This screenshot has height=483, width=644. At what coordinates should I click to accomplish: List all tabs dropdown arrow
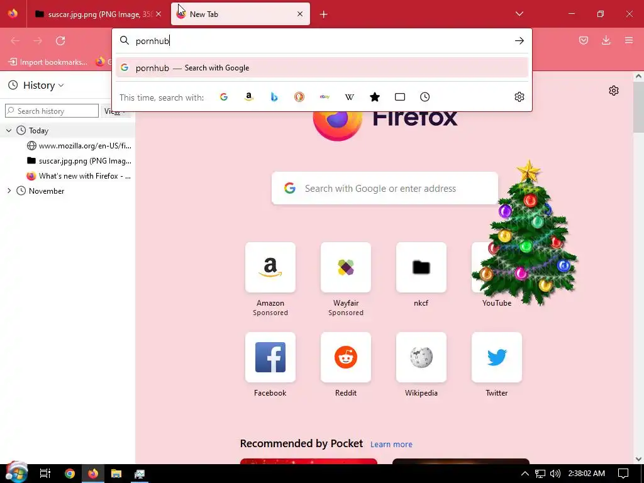(x=519, y=14)
